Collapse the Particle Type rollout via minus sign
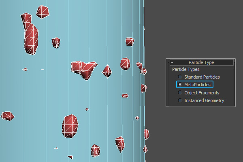The image size is (243, 162). (172, 63)
